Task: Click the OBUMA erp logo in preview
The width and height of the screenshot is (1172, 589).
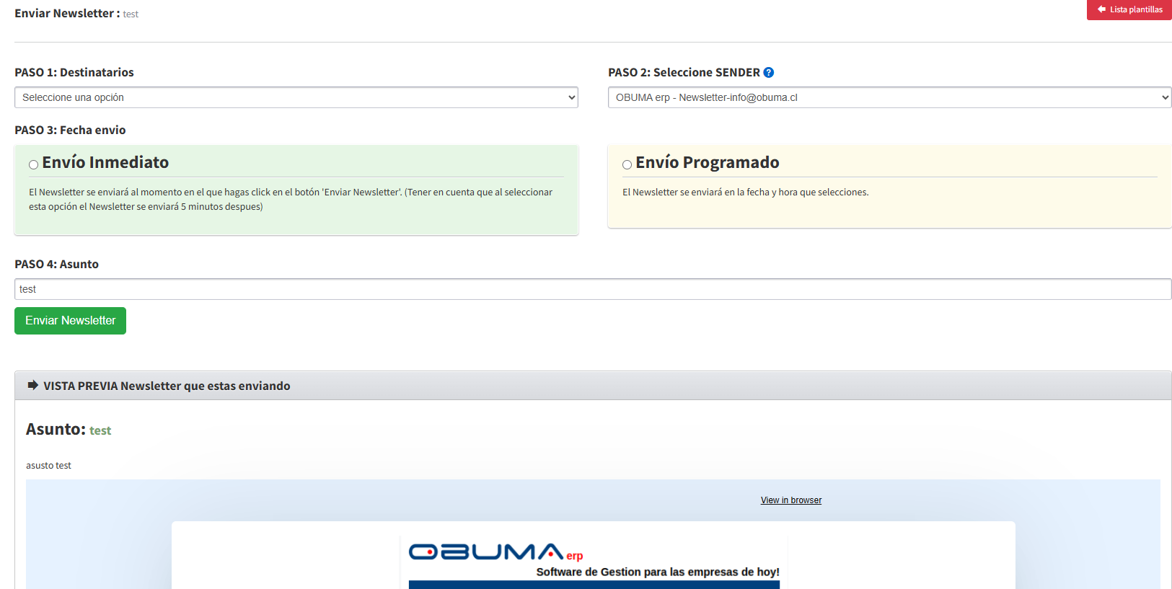Action: click(495, 552)
